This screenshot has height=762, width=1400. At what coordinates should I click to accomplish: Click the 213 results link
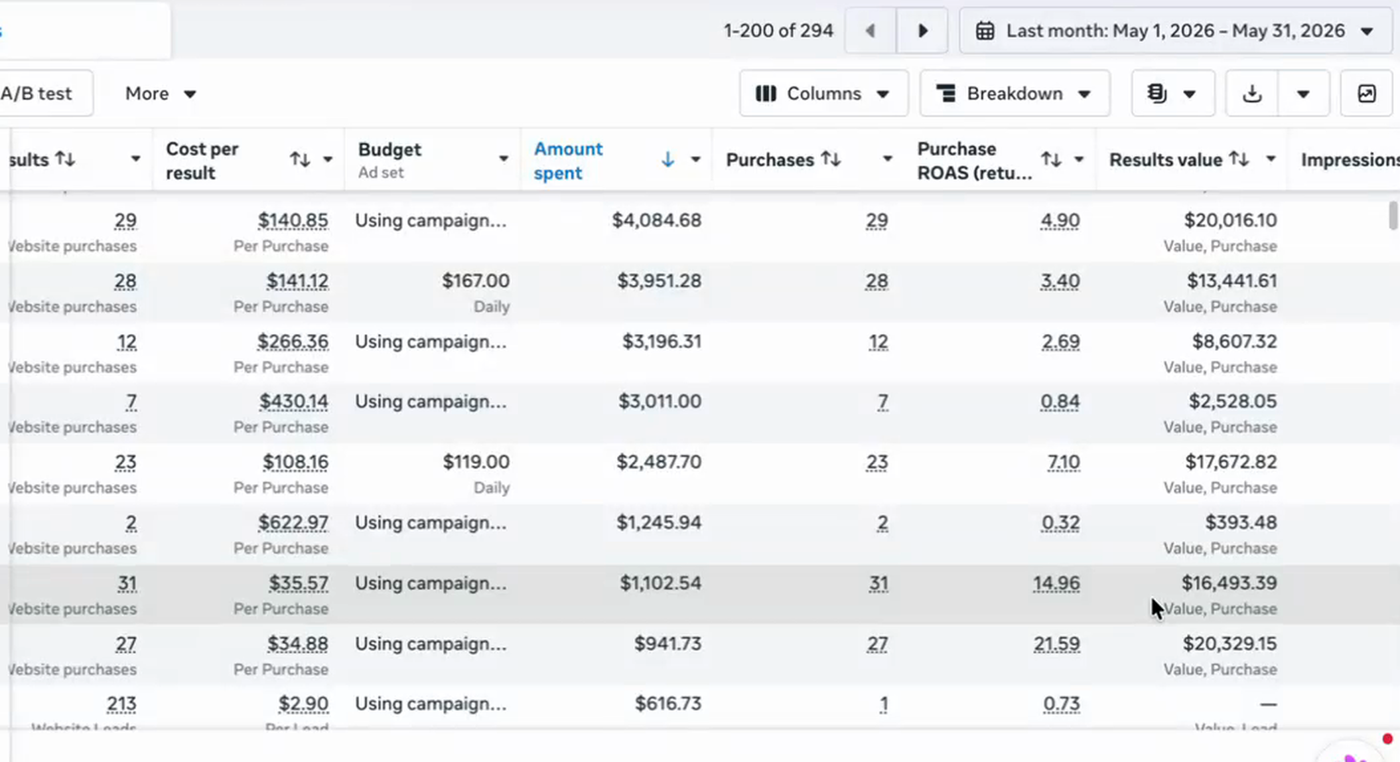click(x=121, y=704)
